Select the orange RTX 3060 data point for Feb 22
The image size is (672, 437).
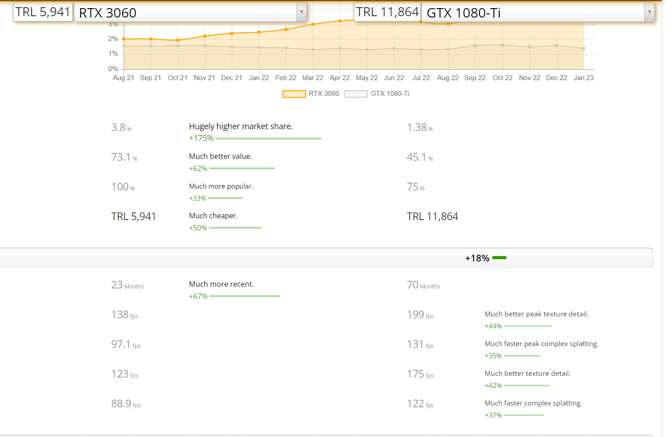coord(286,30)
